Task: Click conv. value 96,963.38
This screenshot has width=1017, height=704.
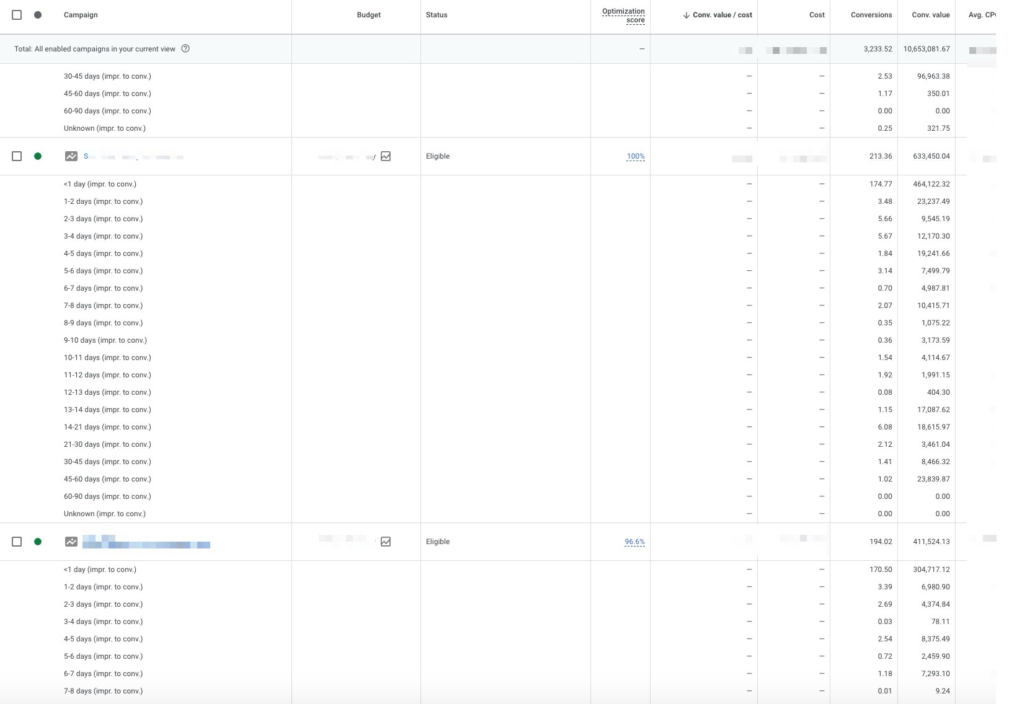Action: (933, 76)
